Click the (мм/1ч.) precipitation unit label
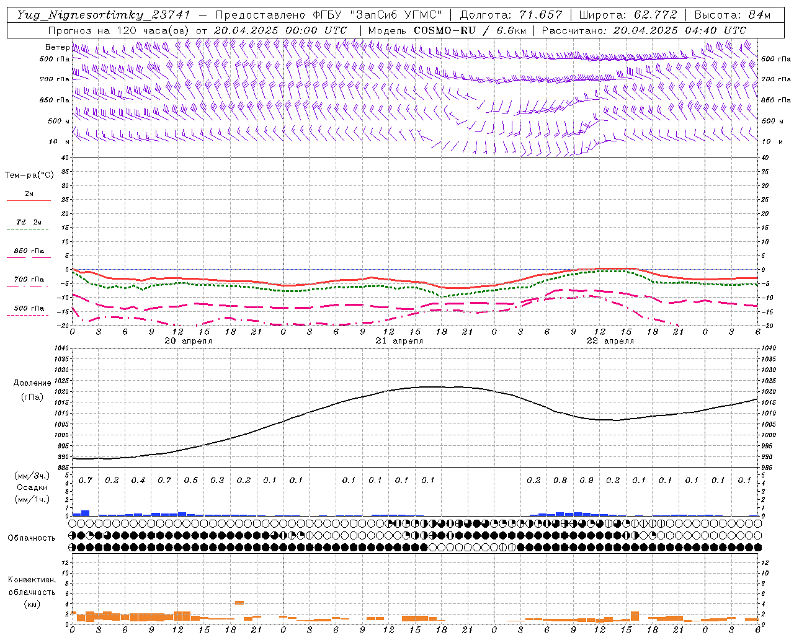Screen dimensions: 794x635 pos(31,499)
